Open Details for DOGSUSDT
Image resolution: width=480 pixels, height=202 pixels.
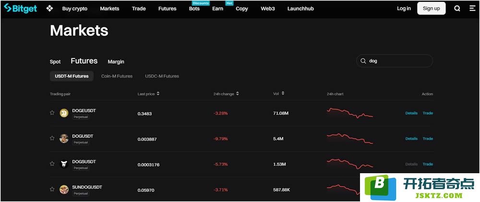tap(411, 164)
